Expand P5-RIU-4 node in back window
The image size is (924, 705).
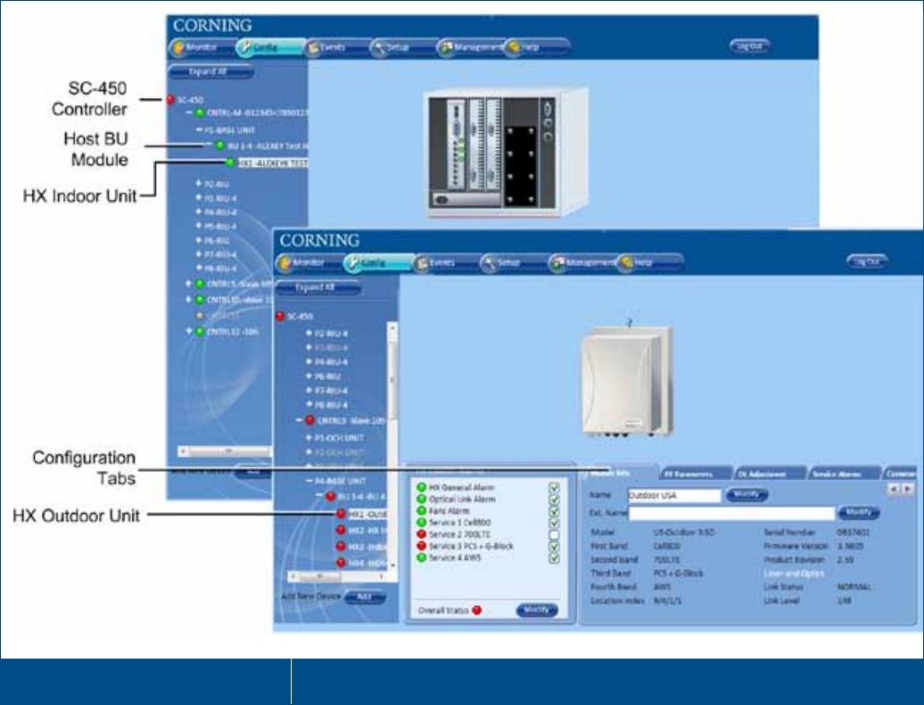(x=199, y=227)
